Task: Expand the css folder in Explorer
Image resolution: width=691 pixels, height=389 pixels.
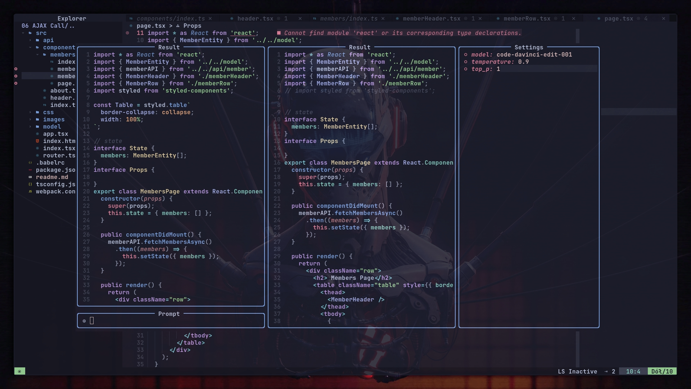Action: click(x=30, y=112)
